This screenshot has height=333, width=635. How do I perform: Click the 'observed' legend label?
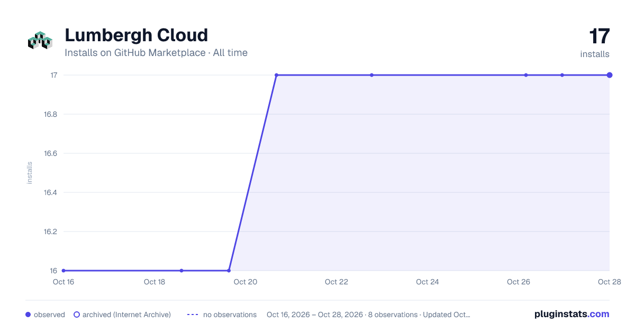49,314
